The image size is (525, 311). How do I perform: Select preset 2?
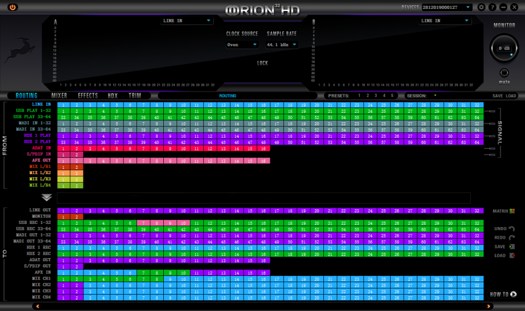point(367,95)
